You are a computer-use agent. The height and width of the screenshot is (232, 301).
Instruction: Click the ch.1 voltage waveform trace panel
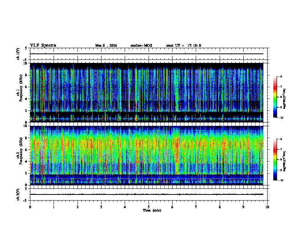pos(149,54)
